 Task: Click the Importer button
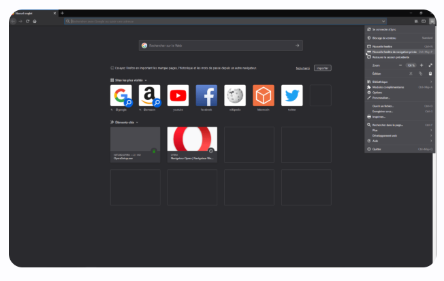(x=323, y=68)
